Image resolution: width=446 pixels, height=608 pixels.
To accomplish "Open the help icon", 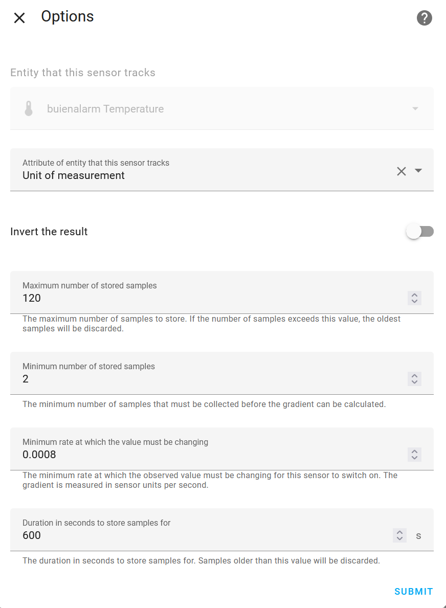I will point(425,18).
